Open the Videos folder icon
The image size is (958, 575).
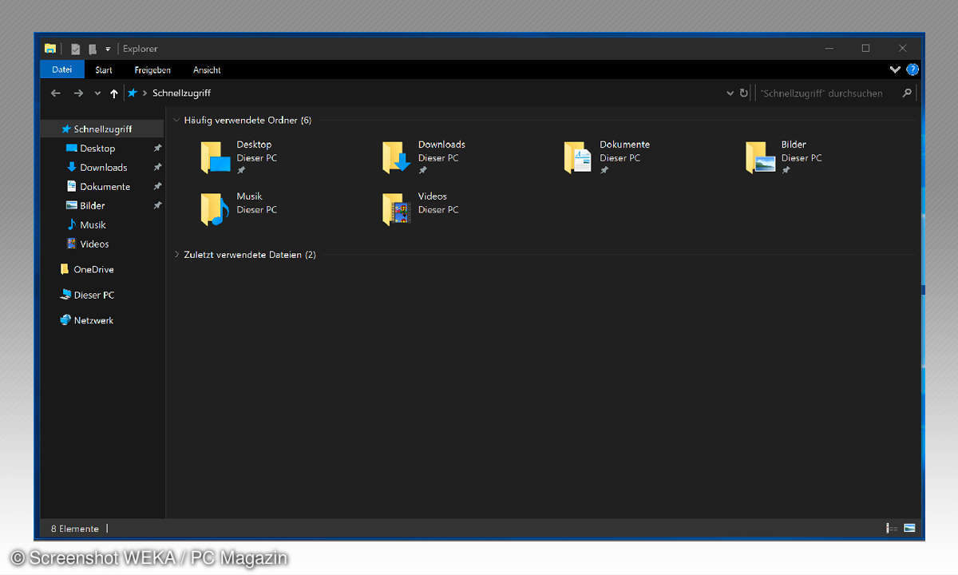pos(396,209)
